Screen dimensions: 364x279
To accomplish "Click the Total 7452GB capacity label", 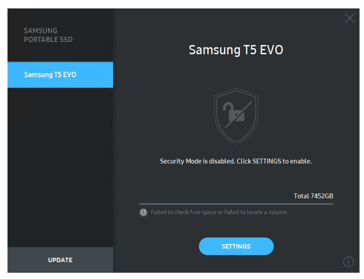I will tap(313, 196).
